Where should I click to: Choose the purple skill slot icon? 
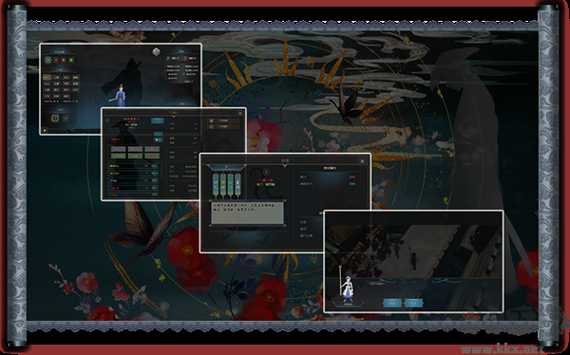click(x=66, y=118)
